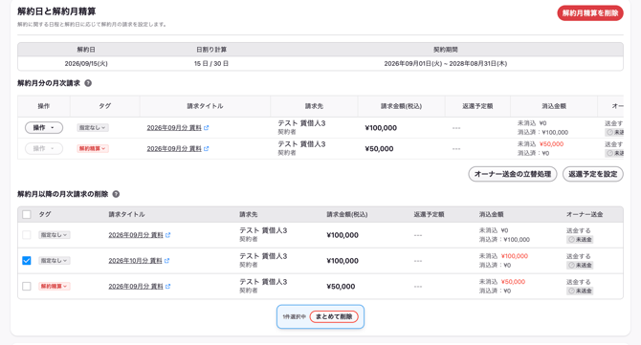Open external link icon in deletion table ¥100,000 09月分 row

click(x=168, y=235)
